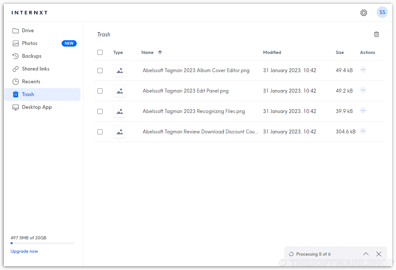Click the 39.9 kB size cell
Viewport: 396px width, 270px height.
coord(344,111)
